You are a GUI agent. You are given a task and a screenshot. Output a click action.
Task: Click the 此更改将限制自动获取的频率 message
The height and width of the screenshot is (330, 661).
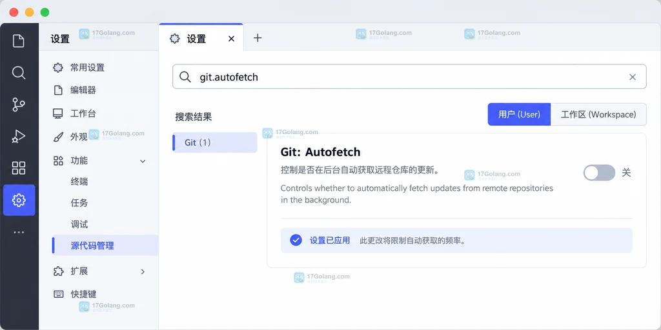pos(412,241)
